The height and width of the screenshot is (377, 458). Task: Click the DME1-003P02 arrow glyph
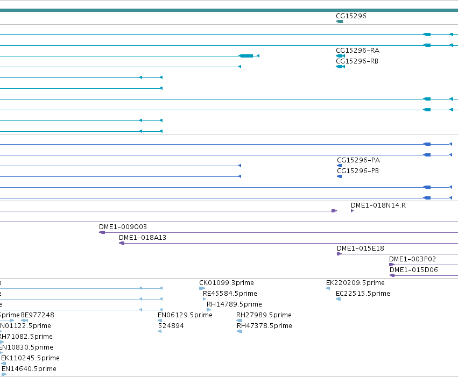(392, 265)
